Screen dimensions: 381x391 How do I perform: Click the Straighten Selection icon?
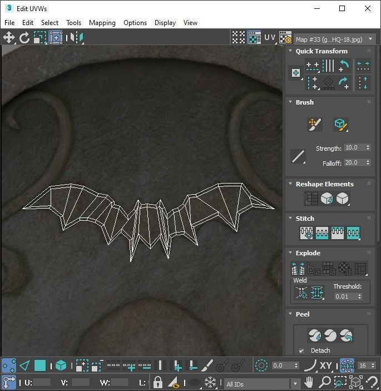click(x=311, y=199)
